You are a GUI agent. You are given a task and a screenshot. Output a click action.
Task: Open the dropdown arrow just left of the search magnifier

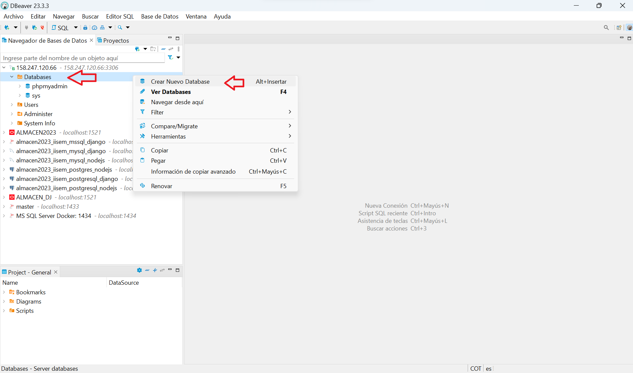(110, 28)
